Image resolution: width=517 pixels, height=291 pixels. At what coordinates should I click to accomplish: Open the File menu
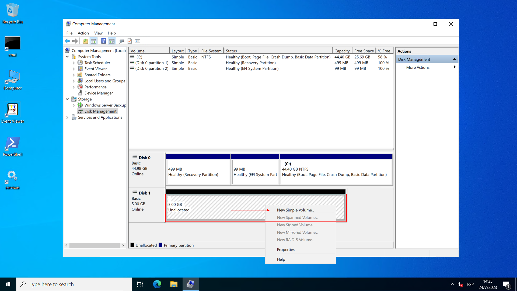pos(69,33)
